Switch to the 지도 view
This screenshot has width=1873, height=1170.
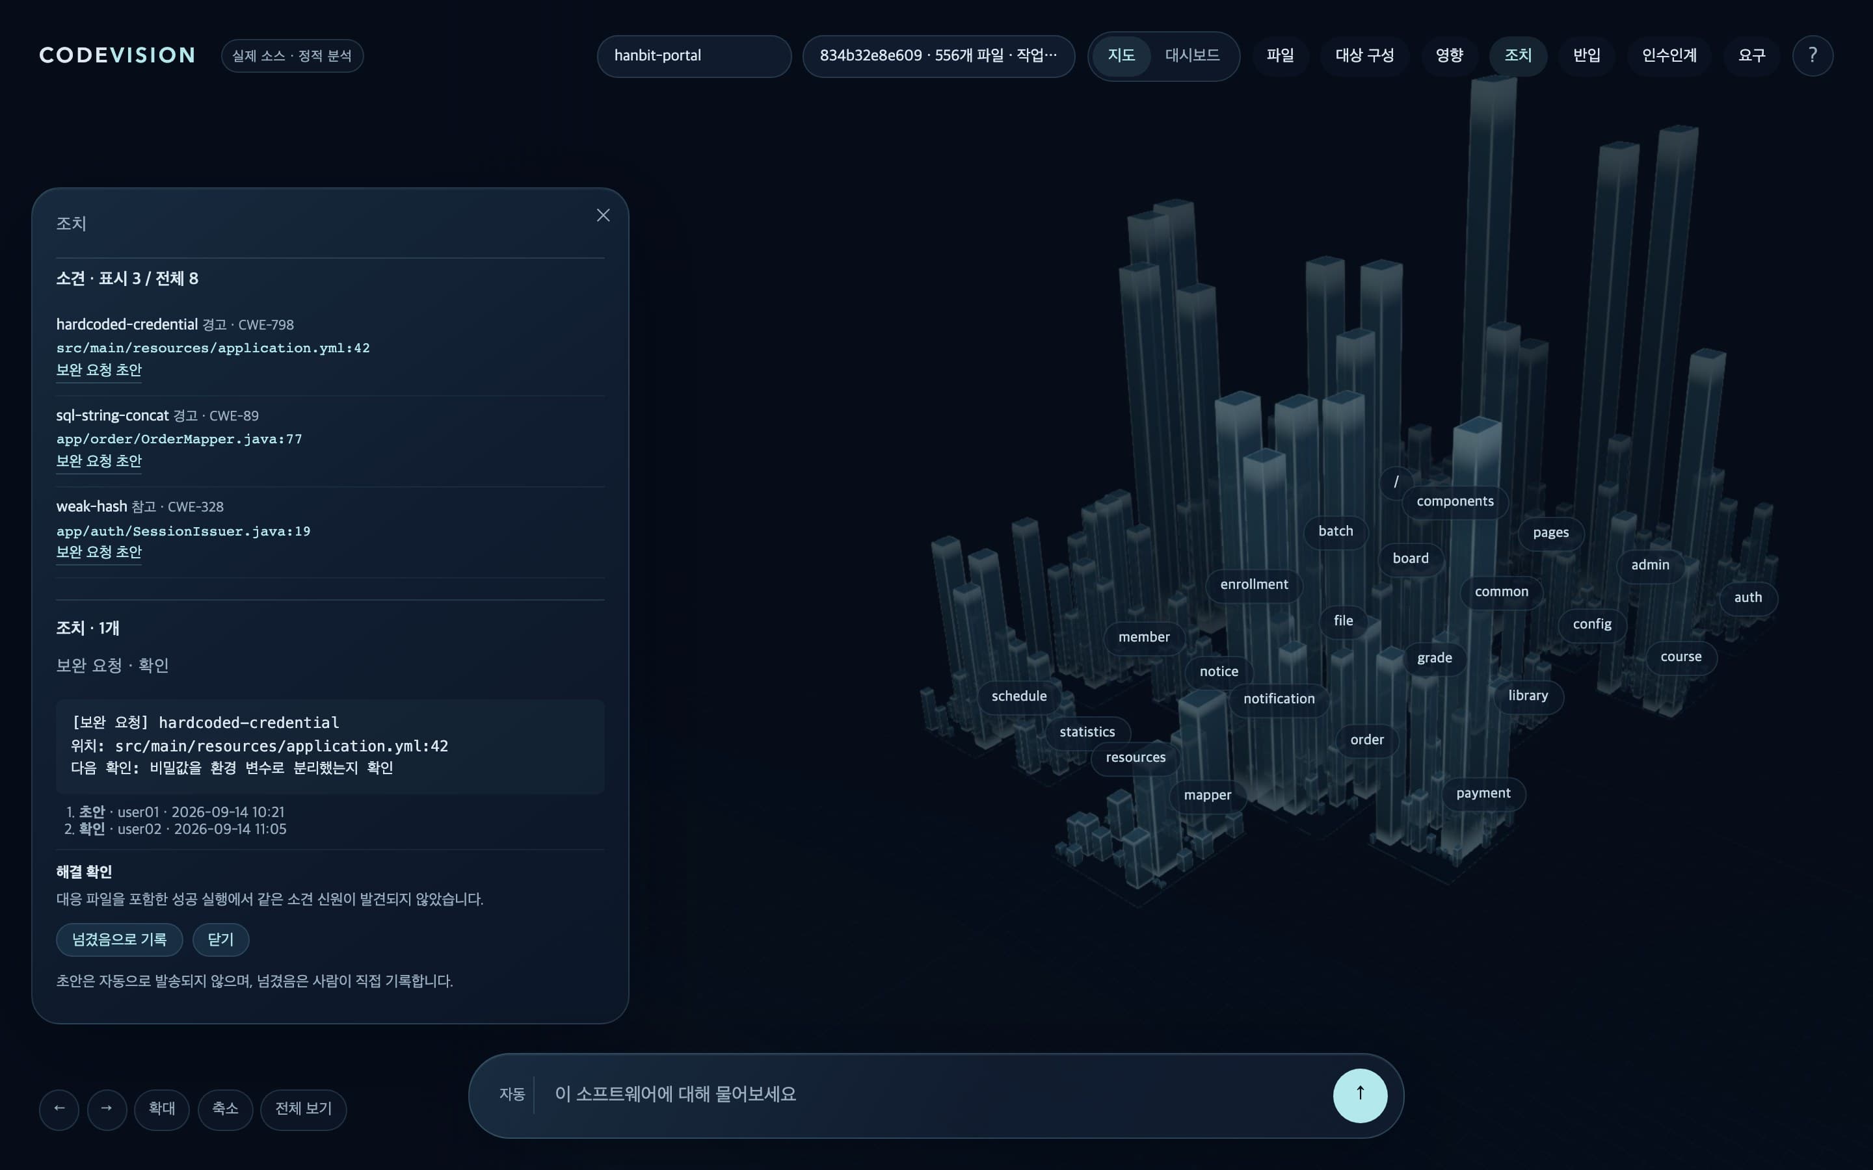pos(1121,56)
